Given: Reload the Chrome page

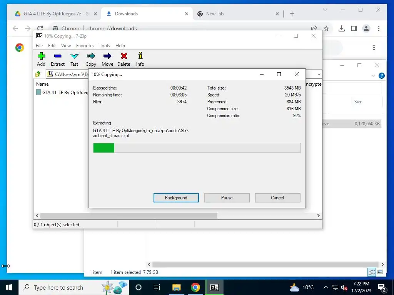Looking at the screenshot, I should pos(40,28).
